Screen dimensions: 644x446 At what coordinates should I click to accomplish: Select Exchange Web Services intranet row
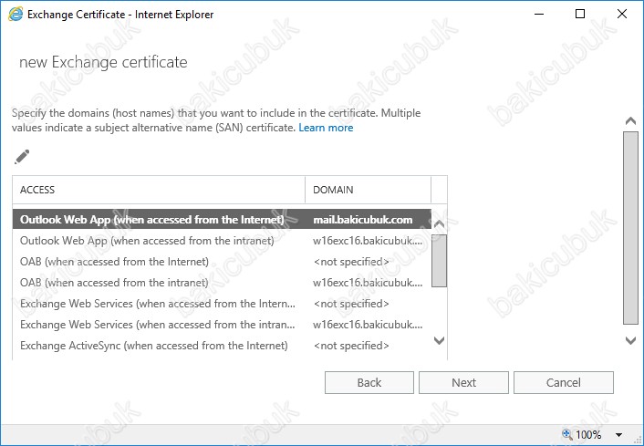(222, 325)
